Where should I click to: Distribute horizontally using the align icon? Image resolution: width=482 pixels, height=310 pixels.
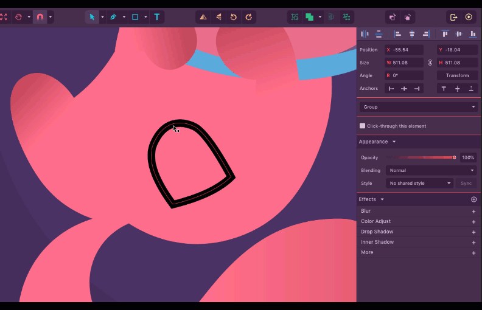[365, 34]
